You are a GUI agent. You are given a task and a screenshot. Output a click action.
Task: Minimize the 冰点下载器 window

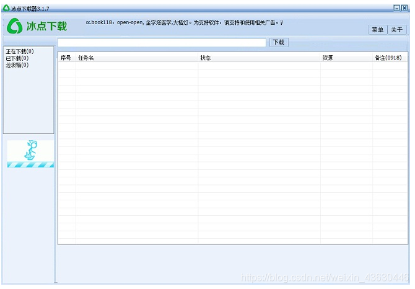tap(397, 8)
